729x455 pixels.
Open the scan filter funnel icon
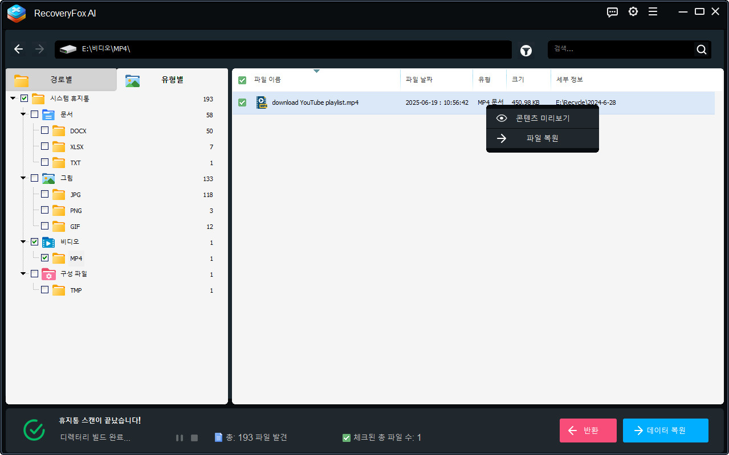[526, 50]
